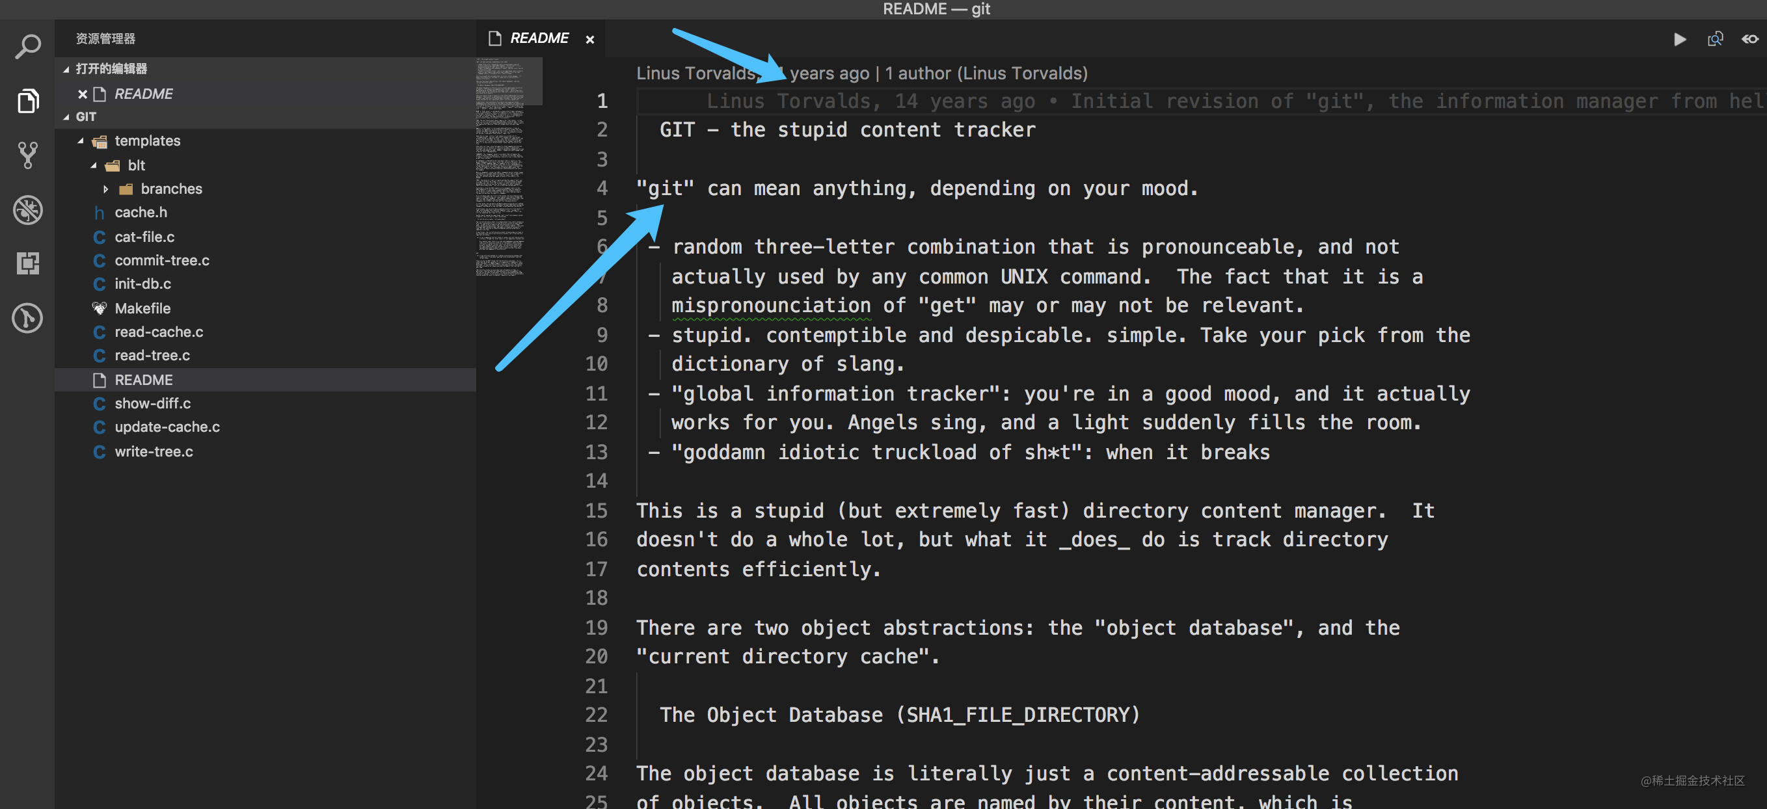The height and width of the screenshot is (809, 1767).
Task: Click the C icon beside read-tree.c
Action: 100,356
